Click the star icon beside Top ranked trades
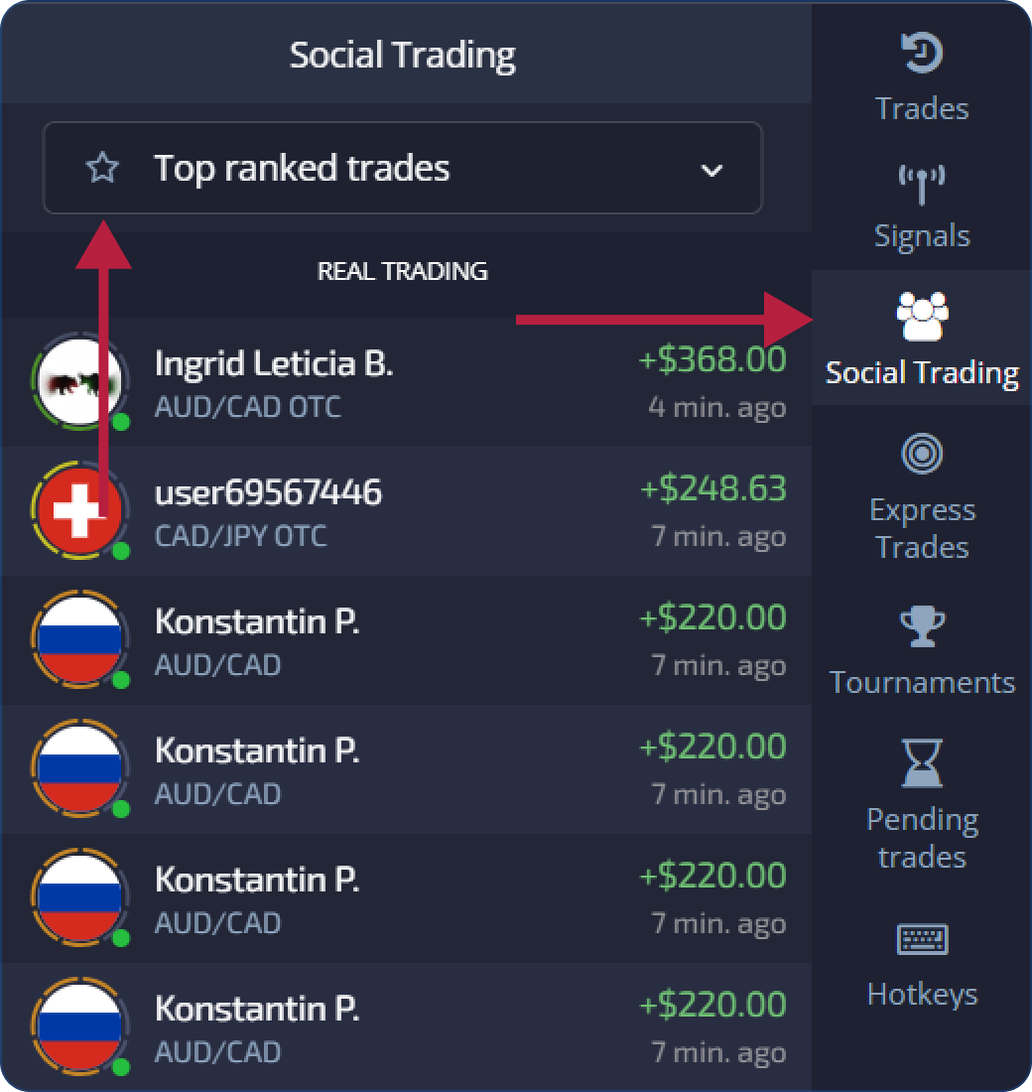The width and height of the screenshot is (1032, 1092). click(102, 168)
